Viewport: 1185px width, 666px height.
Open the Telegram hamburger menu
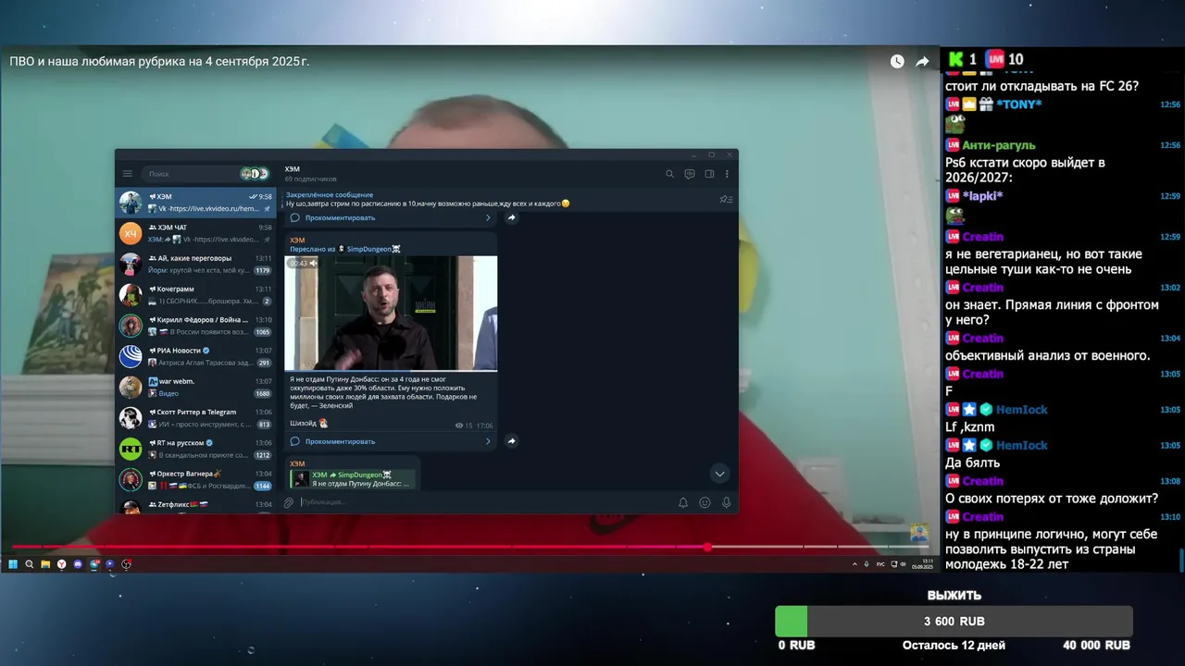click(128, 174)
